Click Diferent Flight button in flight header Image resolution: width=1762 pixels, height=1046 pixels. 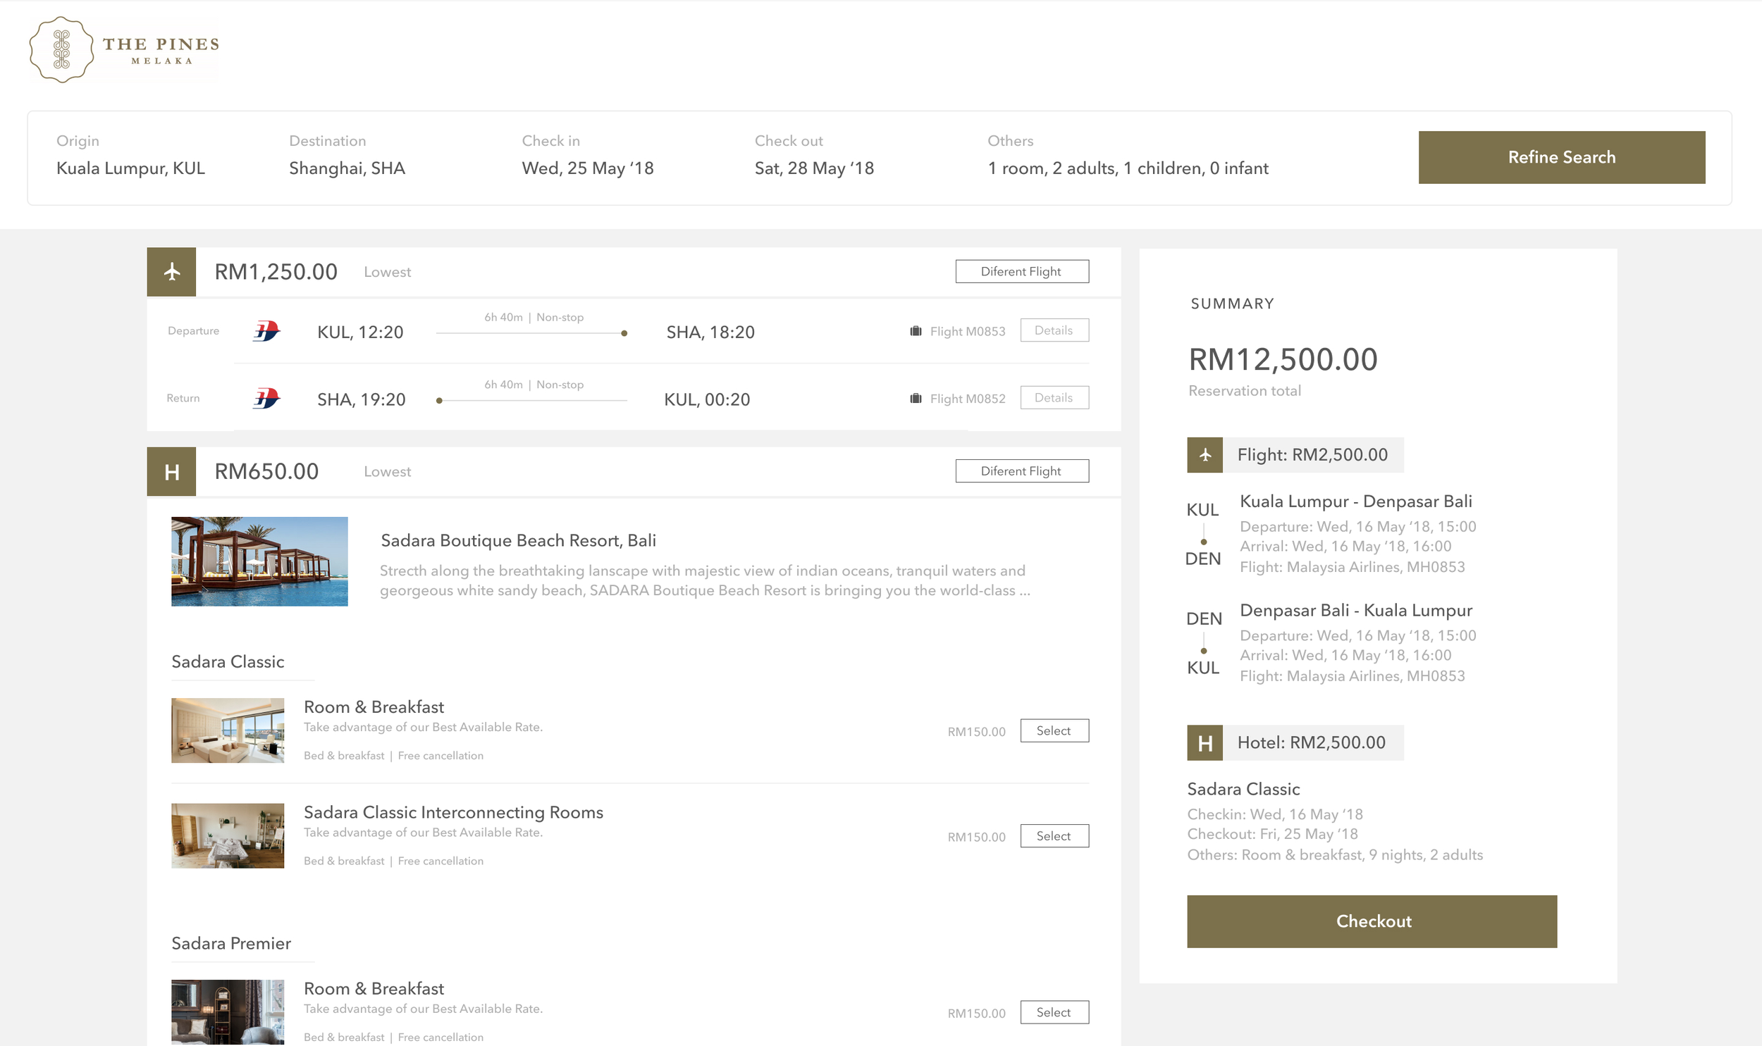(1021, 272)
